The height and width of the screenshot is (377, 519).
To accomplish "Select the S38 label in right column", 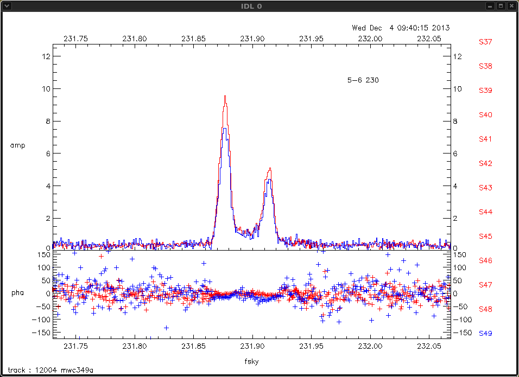I will 485,66.
